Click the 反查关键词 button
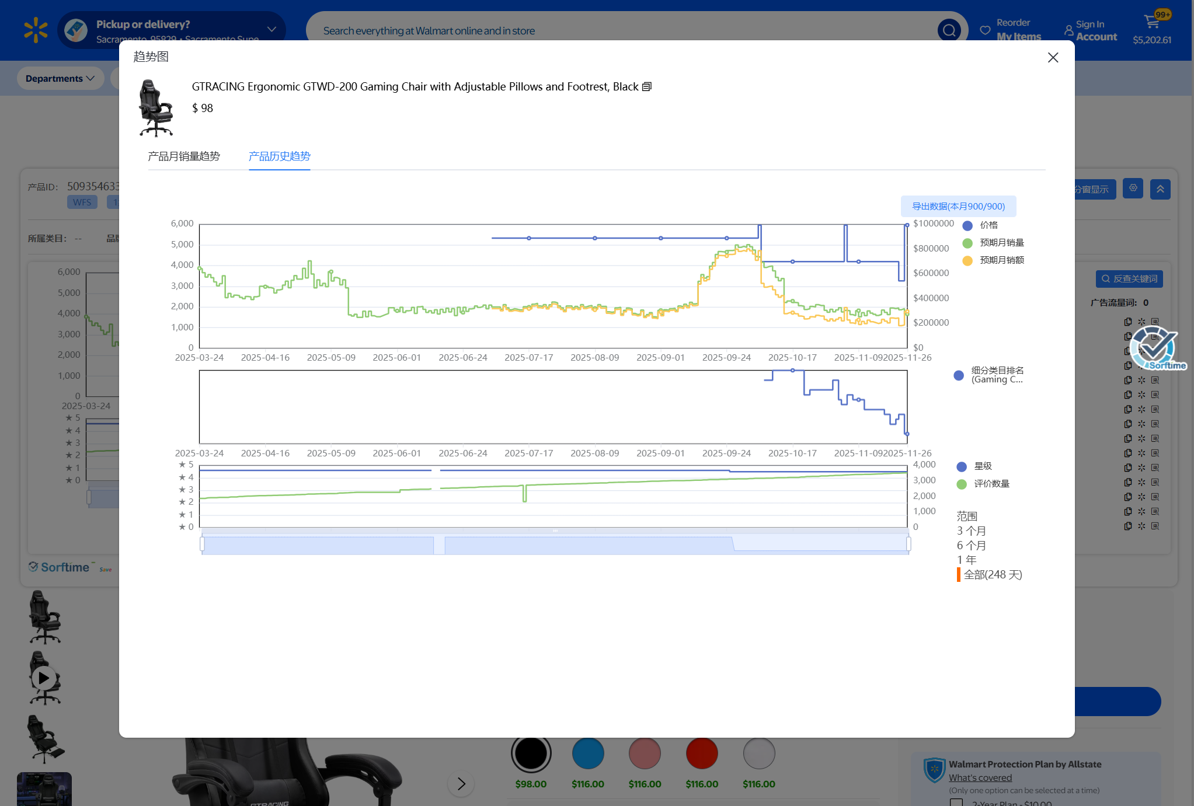 tap(1129, 279)
